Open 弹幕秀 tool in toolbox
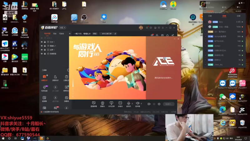The height and width of the screenshot is (141, 250). [66, 99]
